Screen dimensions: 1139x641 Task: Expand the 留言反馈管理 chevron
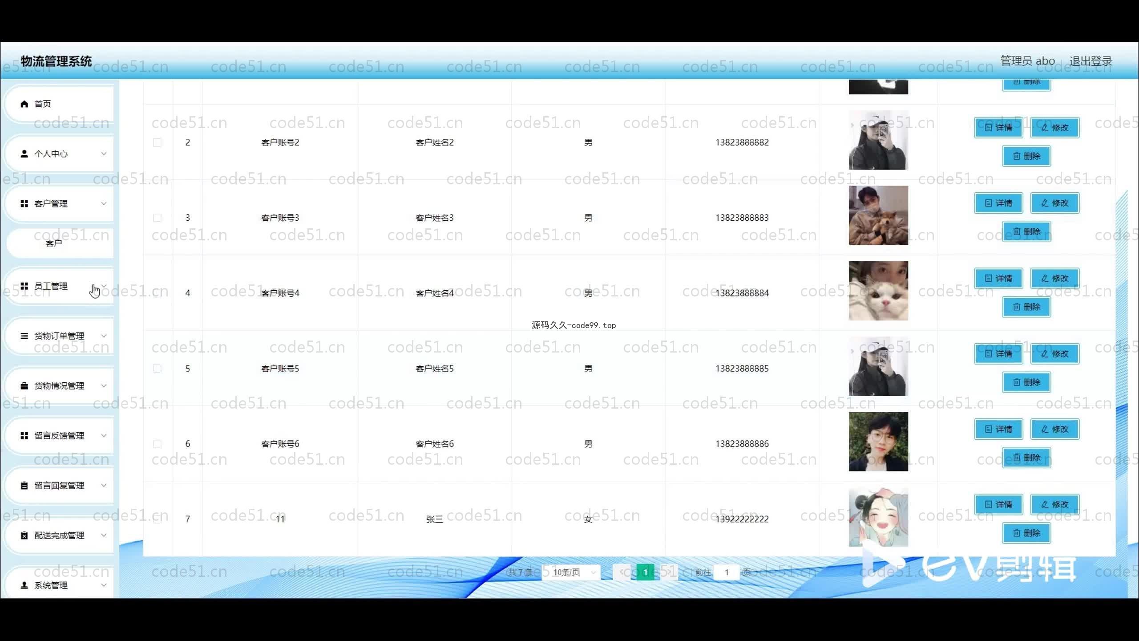coord(104,436)
